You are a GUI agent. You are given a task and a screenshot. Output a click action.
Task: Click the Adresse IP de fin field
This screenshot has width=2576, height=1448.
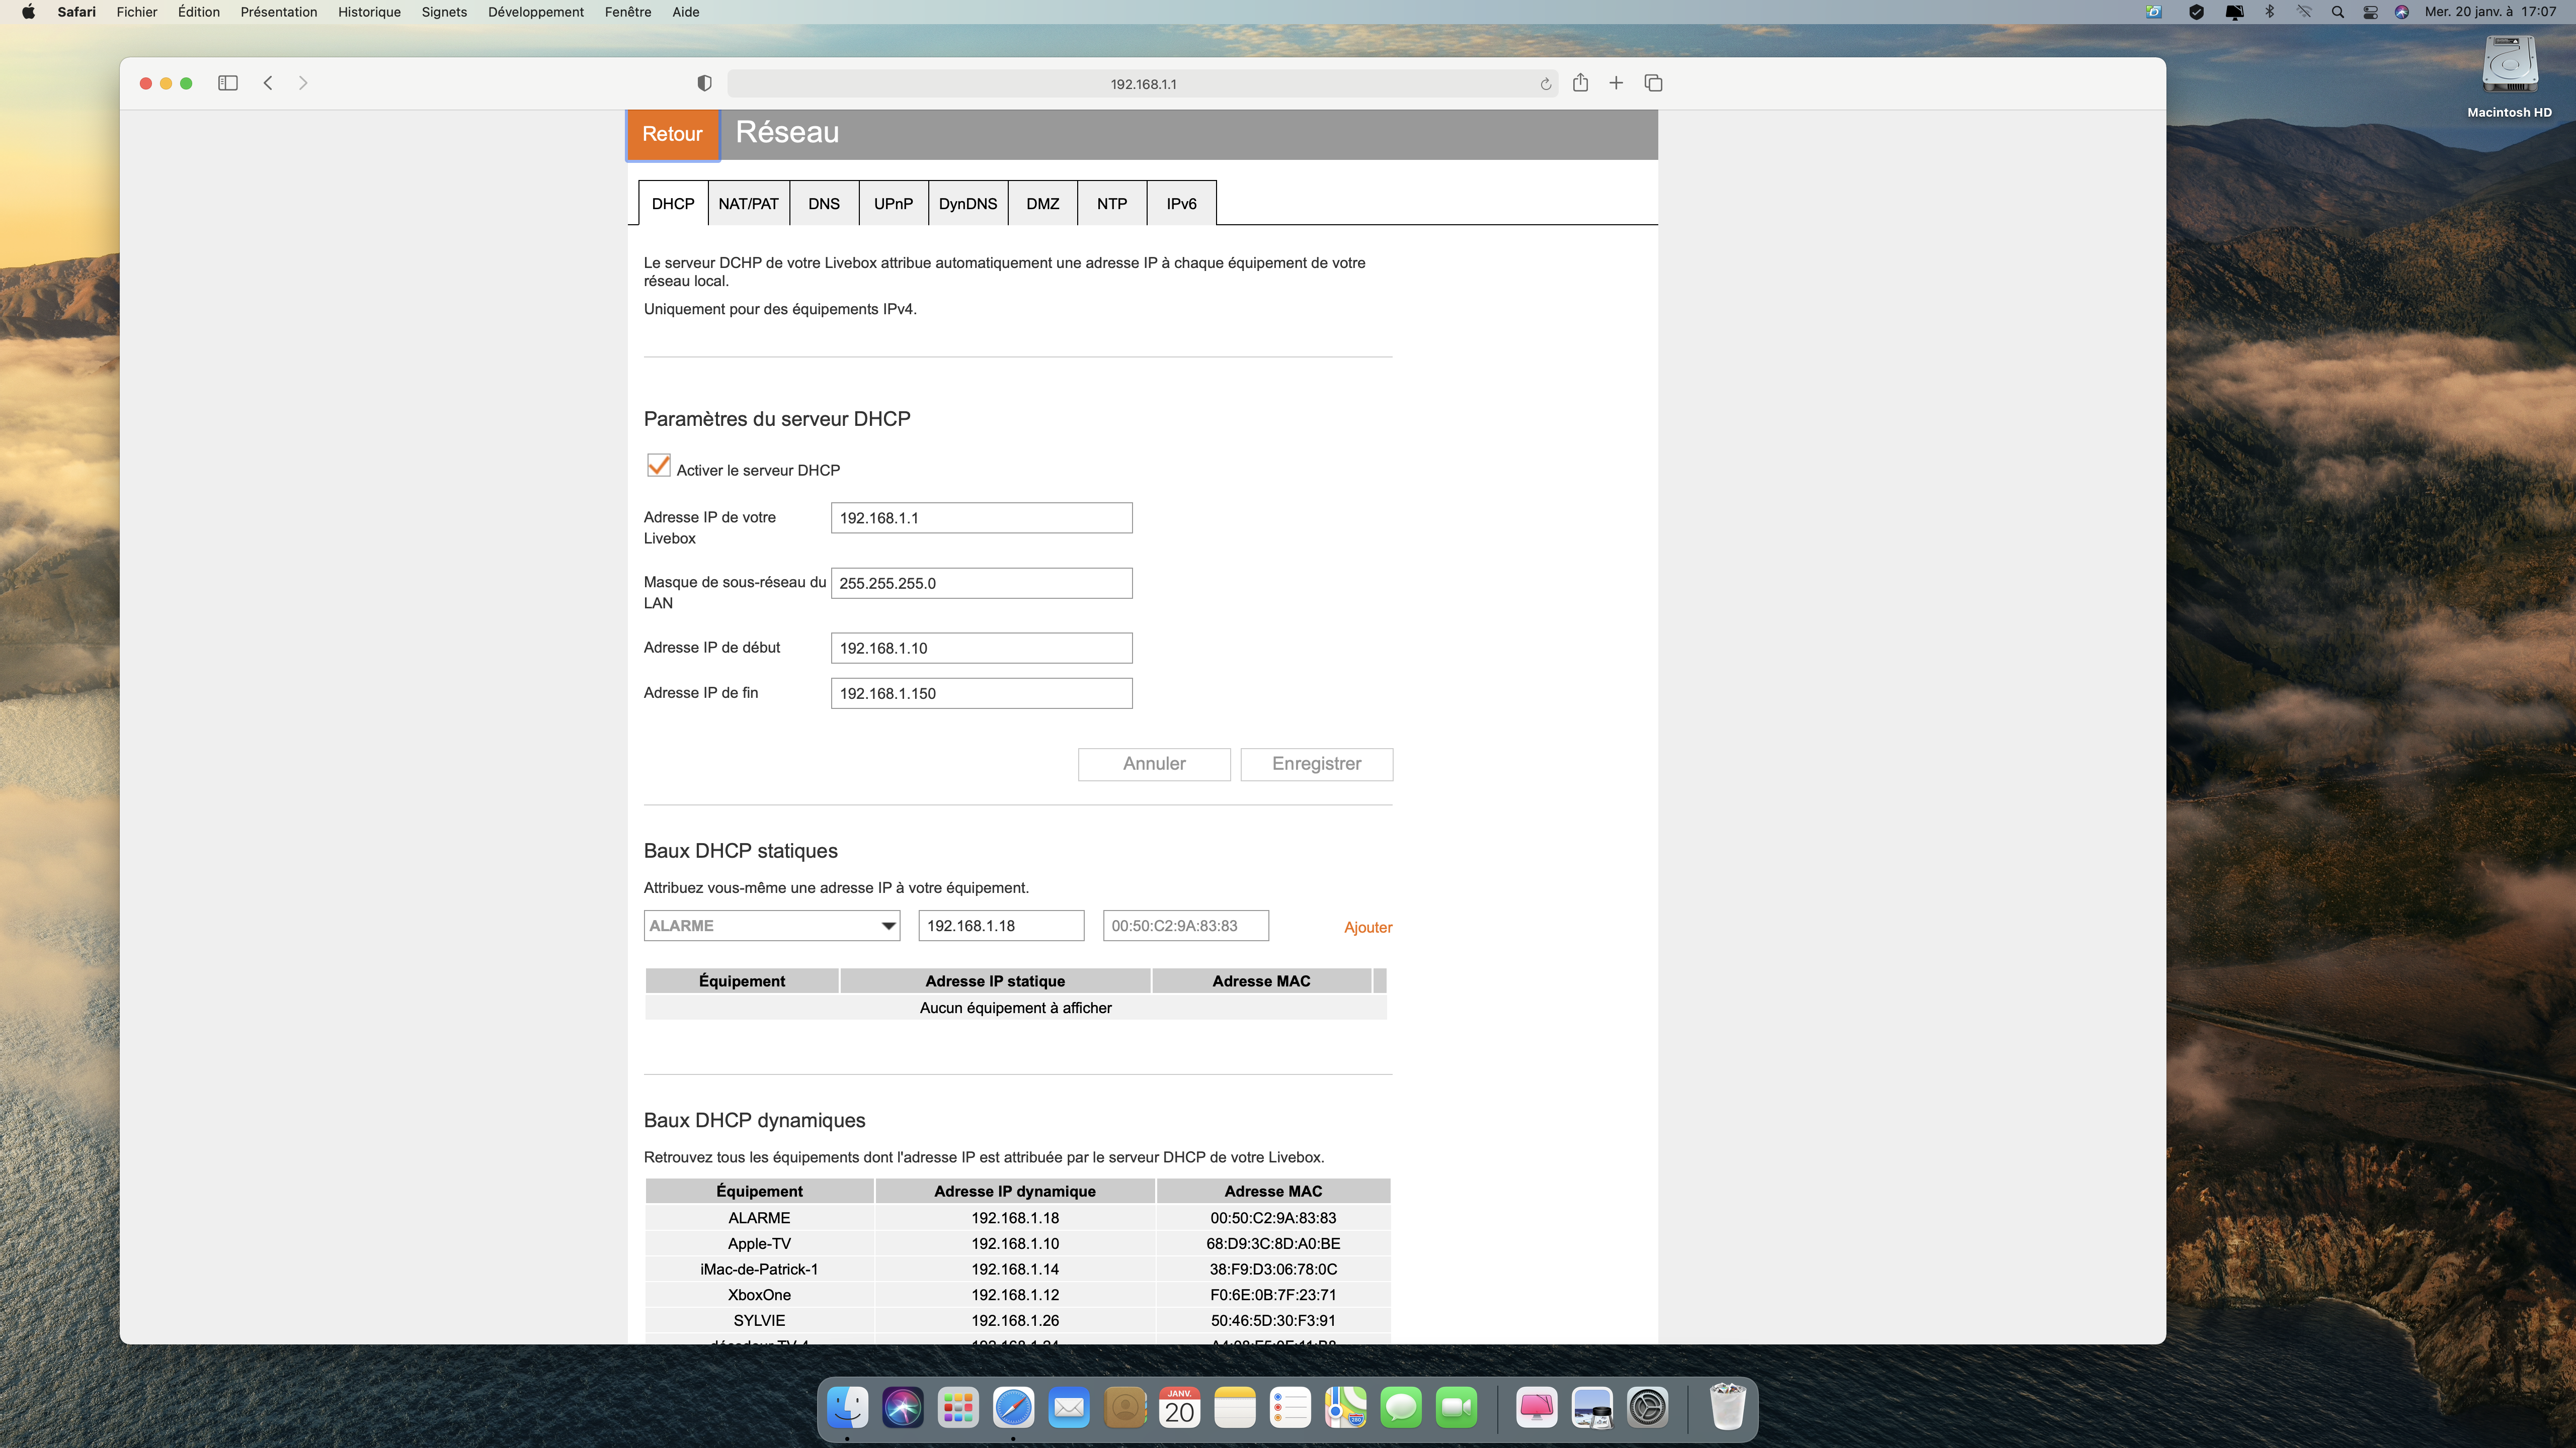pyautogui.click(x=981, y=693)
